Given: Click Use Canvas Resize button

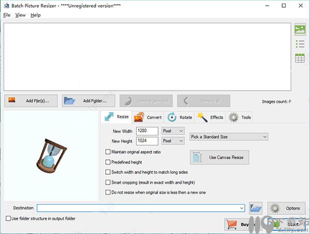Looking at the screenshot, I should point(220,157).
